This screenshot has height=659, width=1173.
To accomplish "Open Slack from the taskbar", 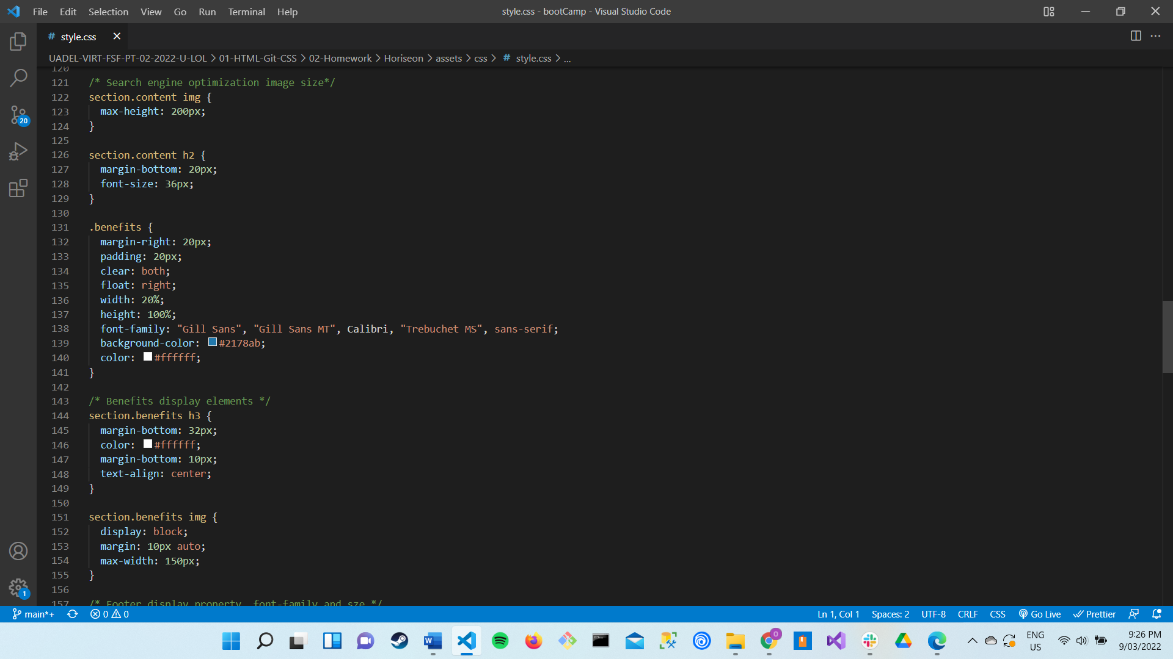I will (869, 641).
